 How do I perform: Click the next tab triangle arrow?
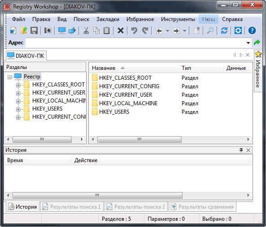[241, 55]
